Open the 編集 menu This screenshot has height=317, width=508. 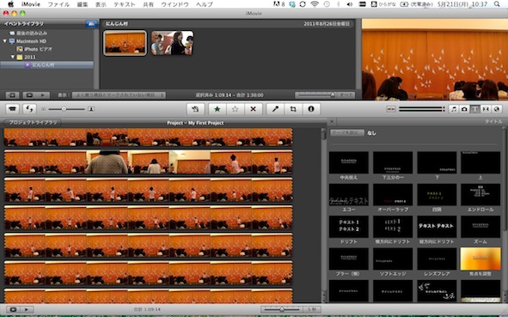click(x=83, y=4)
